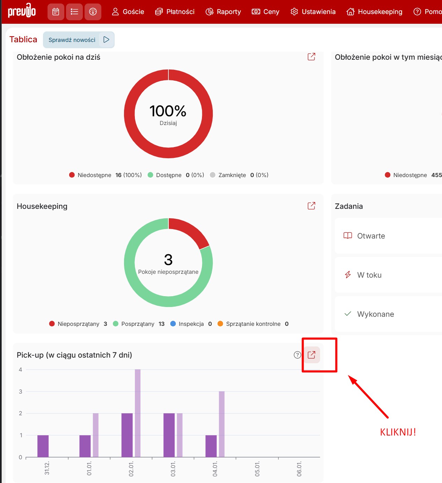Open Pick-up chart external link icon
442x483 pixels.
tap(311, 355)
